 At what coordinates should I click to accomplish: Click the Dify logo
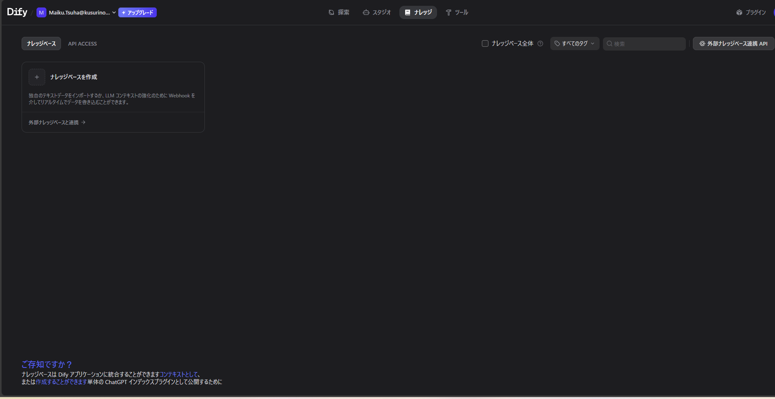[17, 12]
